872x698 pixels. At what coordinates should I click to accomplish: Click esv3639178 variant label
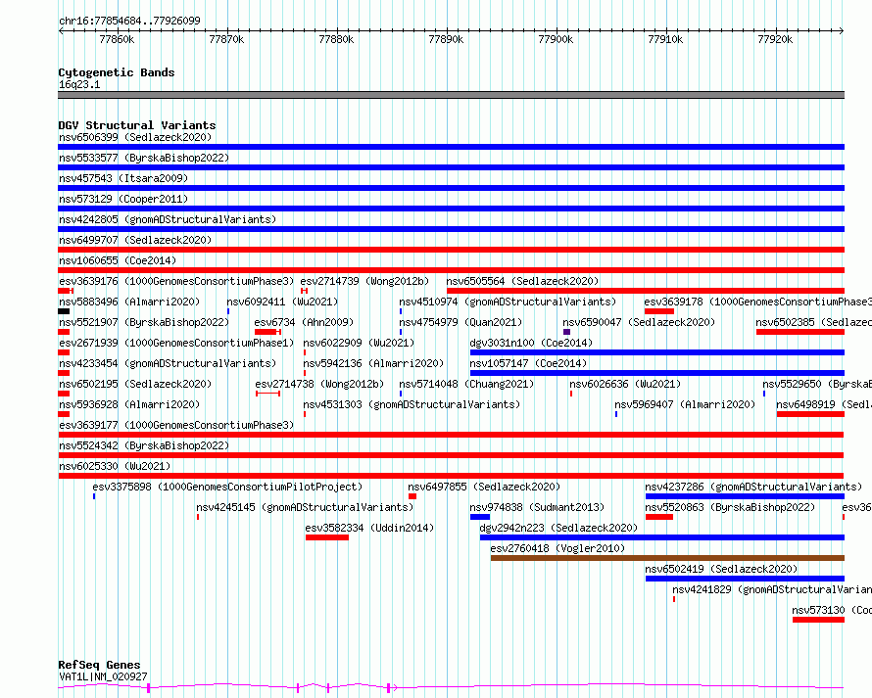(x=758, y=302)
